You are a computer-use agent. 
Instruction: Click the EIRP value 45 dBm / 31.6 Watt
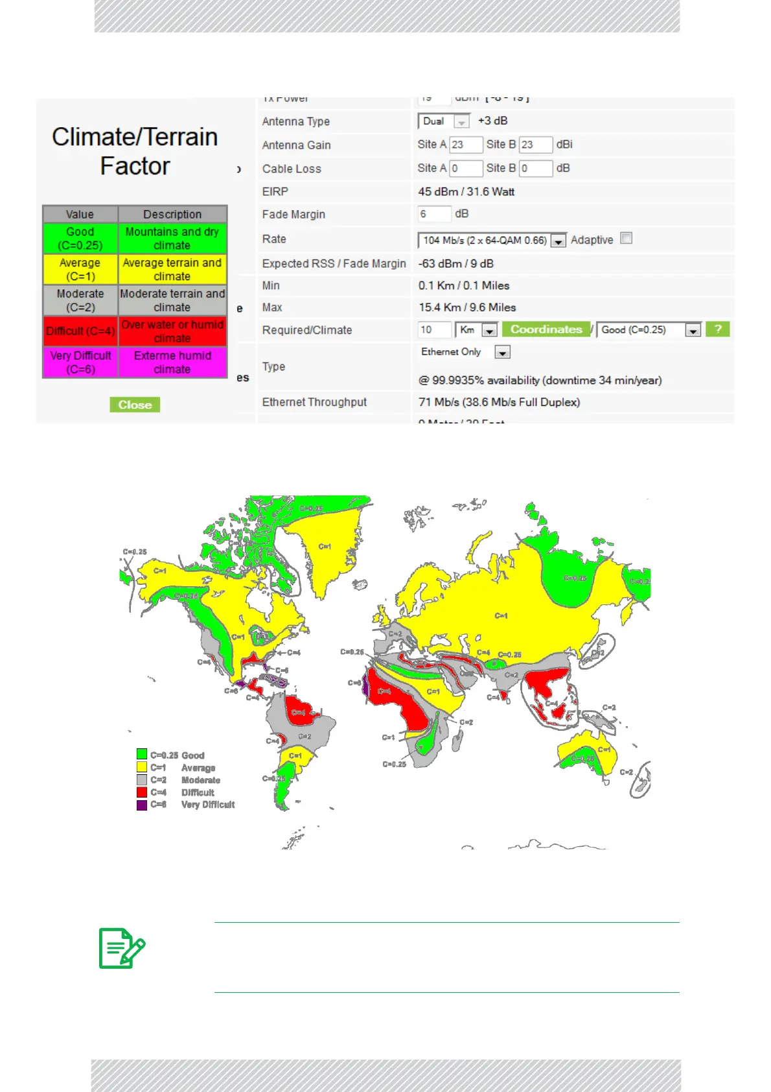tap(466, 192)
